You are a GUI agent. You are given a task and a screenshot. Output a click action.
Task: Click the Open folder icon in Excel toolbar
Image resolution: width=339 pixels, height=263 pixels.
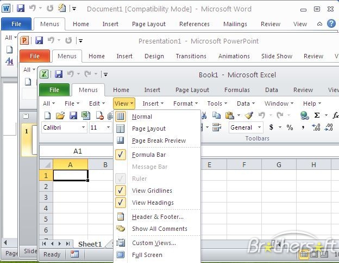click(x=60, y=115)
